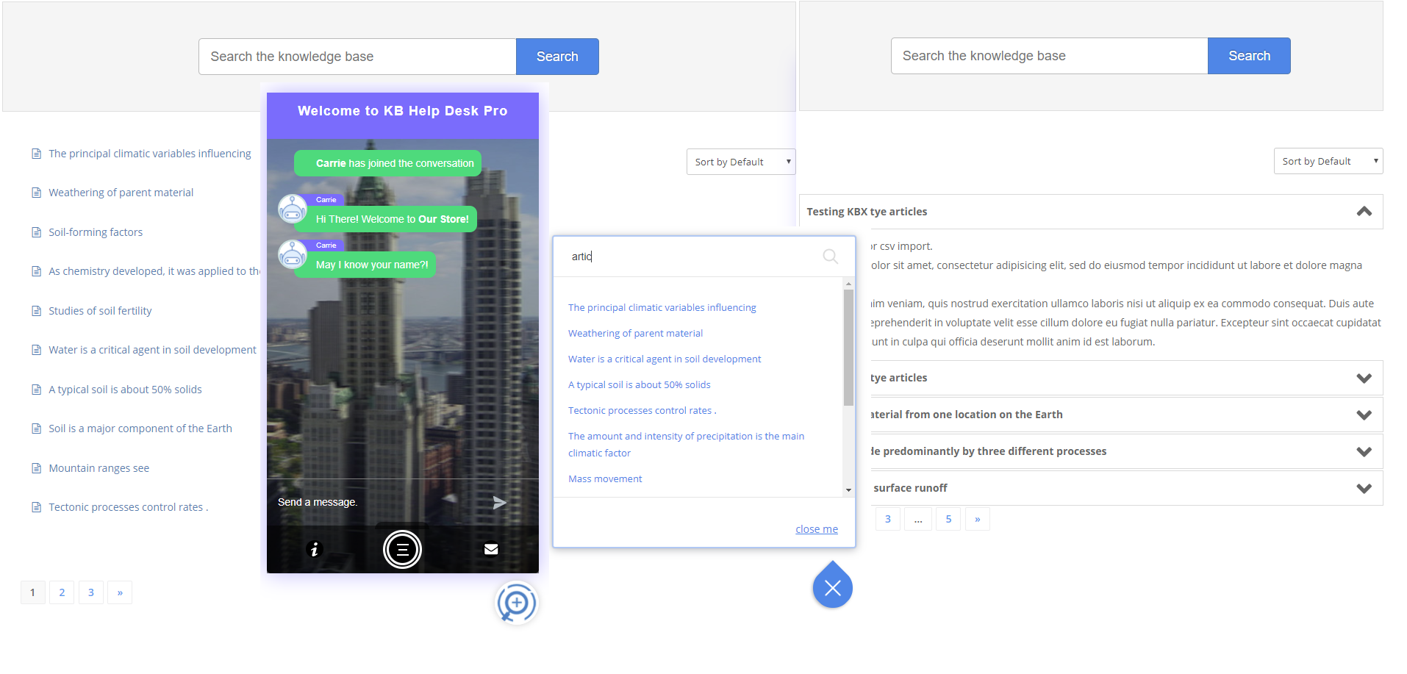Go to page 5 in right pagination
This screenshot has width=1407, height=674.
(948, 519)
